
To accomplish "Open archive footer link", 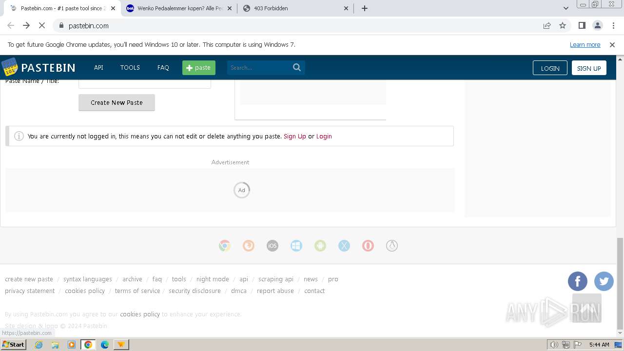I will 132,279.
